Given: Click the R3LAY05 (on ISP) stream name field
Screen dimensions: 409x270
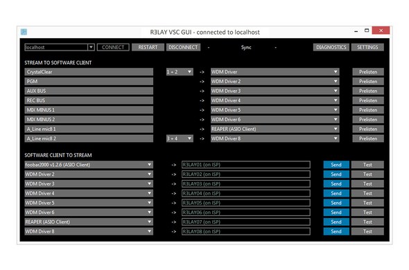Looking at the screenshot, I should coord(246,203).
